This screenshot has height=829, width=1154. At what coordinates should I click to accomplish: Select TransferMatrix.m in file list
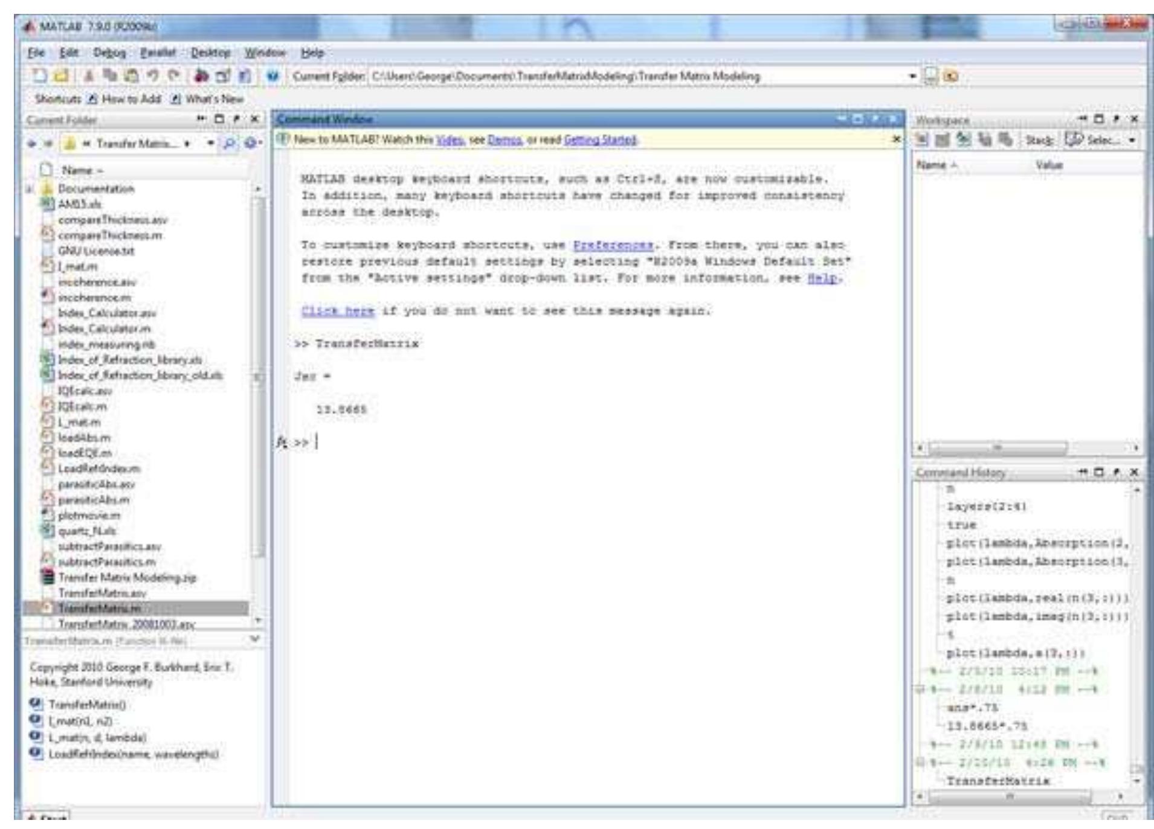pyautogui.click(x=136, y=607)
